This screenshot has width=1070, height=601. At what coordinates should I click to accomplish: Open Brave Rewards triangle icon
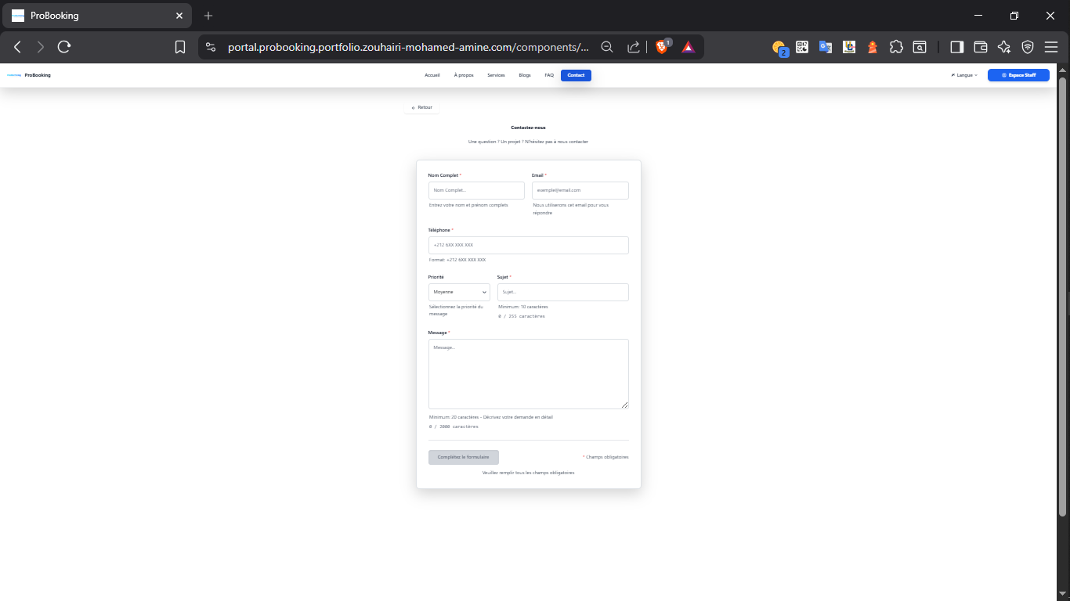[688, 47]
